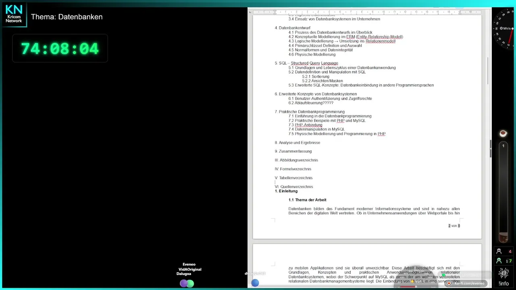This screenshot has height=290, width=516.
Task: Click the horizontal ruler above the document
Action: pyautogui.click(x=367, y=12)
